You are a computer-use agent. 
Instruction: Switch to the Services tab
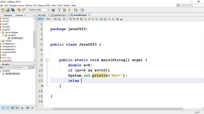pyautogui.click(x=8, y=15)
